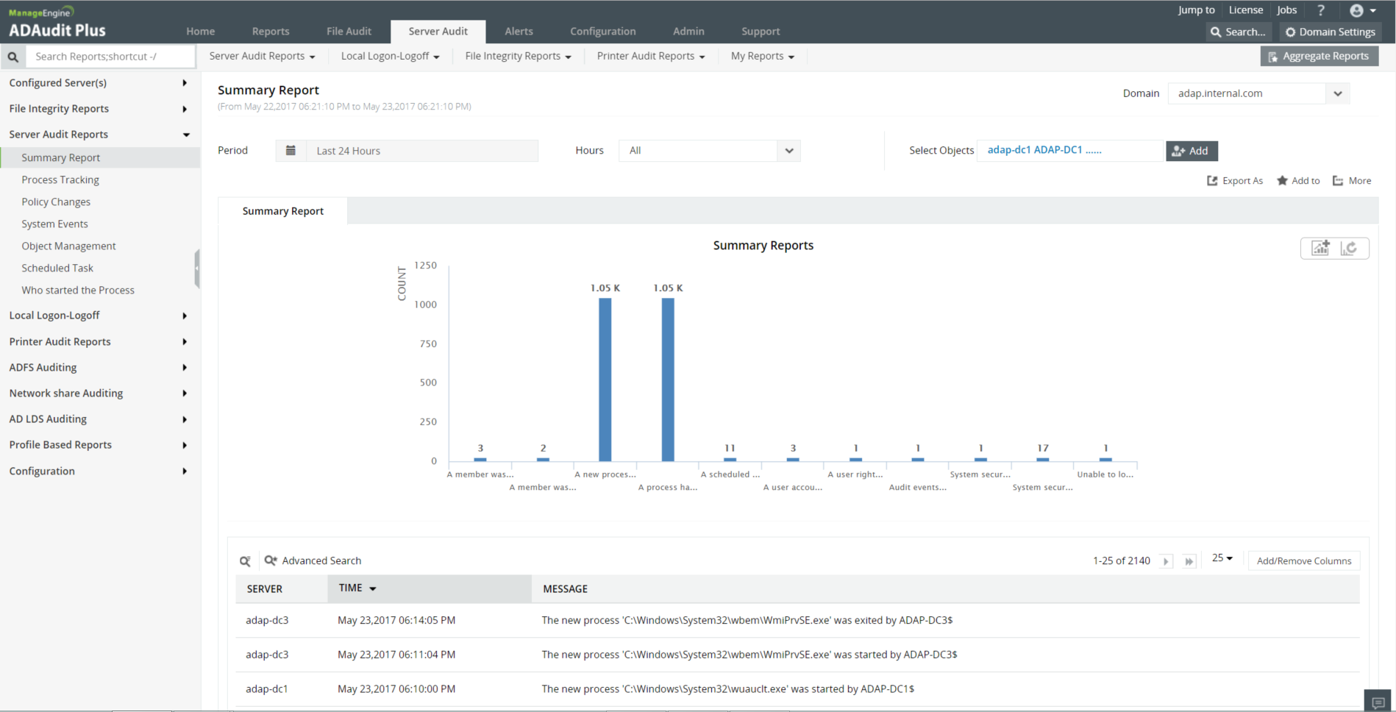
Task: Select Process Tracking in sidebar
Action: point(60,180)
